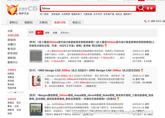Open hot search 康熙来了
Image resolution: width=165 pixels, height=118 pixels.
[128, 14]
